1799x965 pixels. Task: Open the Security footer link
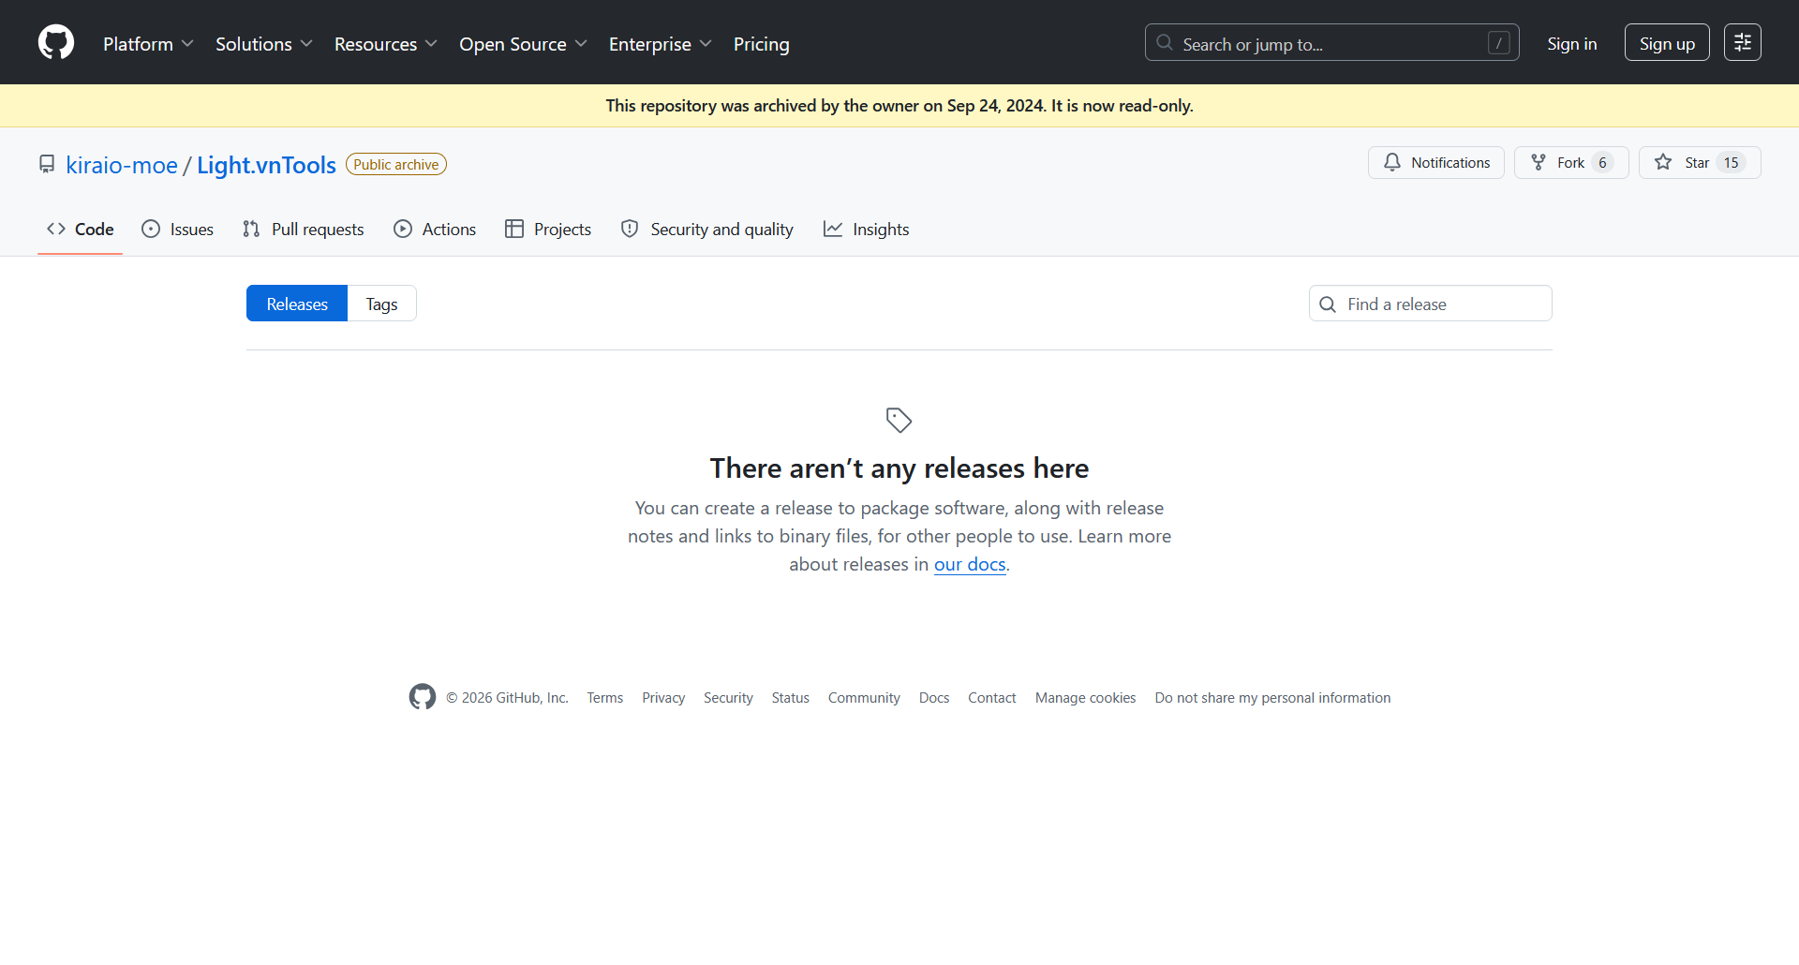click(x=728, y=698)
